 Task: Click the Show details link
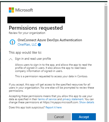tap(87, 102)
